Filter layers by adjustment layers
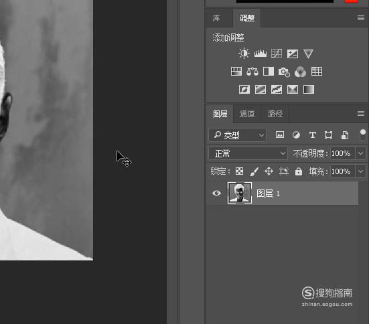Viewport: 369px width, 324px height. pos(296,135)
